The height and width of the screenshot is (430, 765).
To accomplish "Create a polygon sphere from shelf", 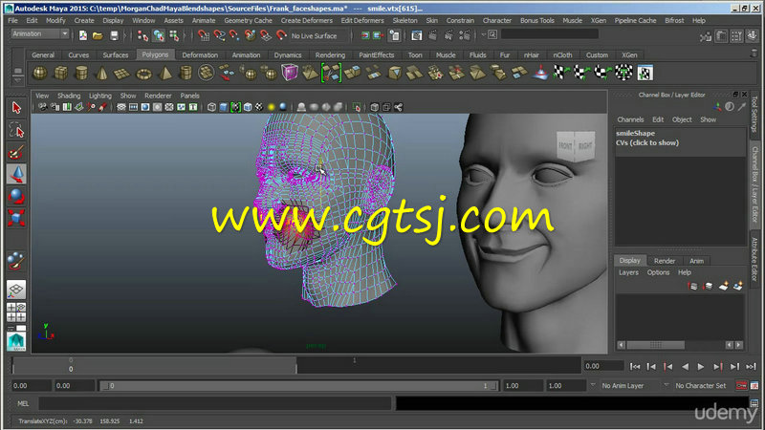I will tap(40, 74).
